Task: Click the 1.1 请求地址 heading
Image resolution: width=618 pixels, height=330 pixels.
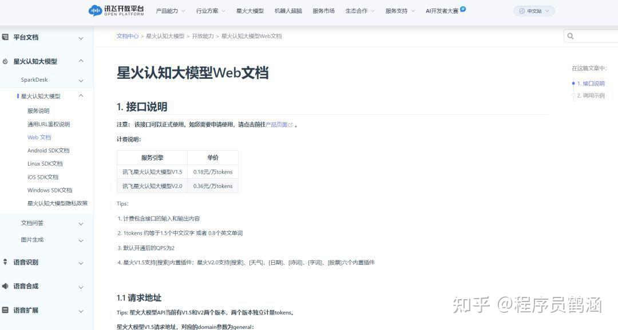Action: click(139, 298)
